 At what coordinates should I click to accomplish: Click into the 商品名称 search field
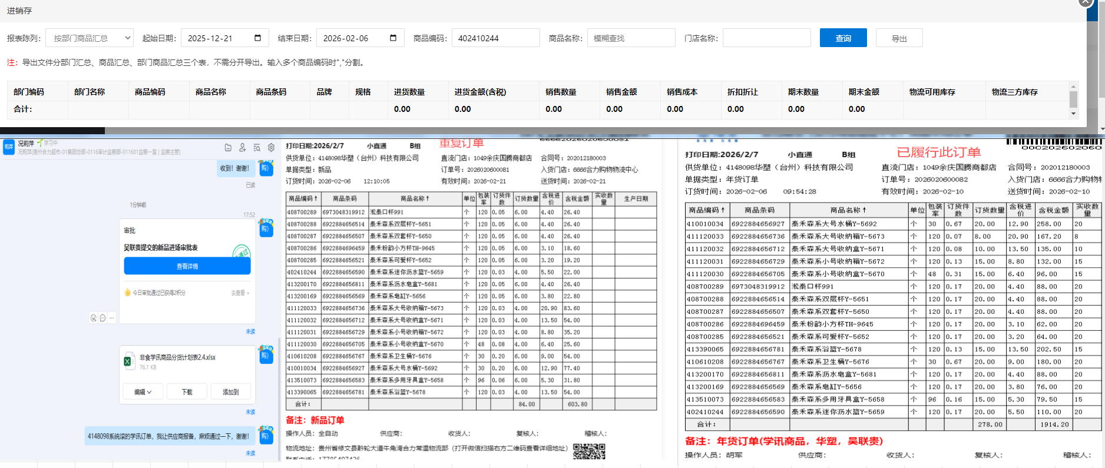click(631, 38)
